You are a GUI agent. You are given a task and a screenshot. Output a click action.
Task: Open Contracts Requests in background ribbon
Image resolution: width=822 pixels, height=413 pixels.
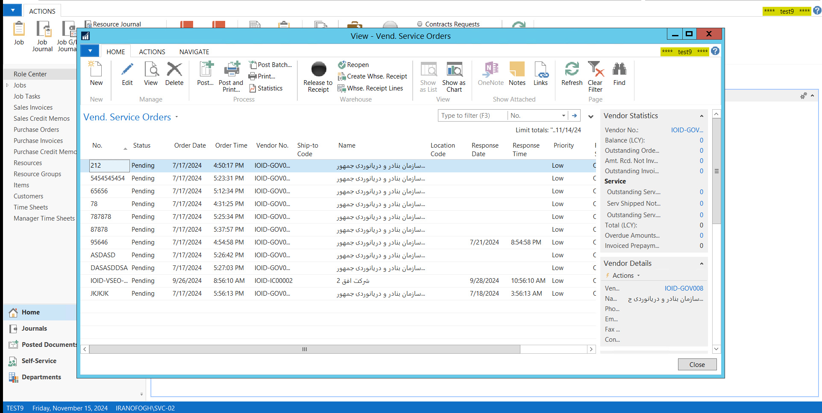(448, 24)
